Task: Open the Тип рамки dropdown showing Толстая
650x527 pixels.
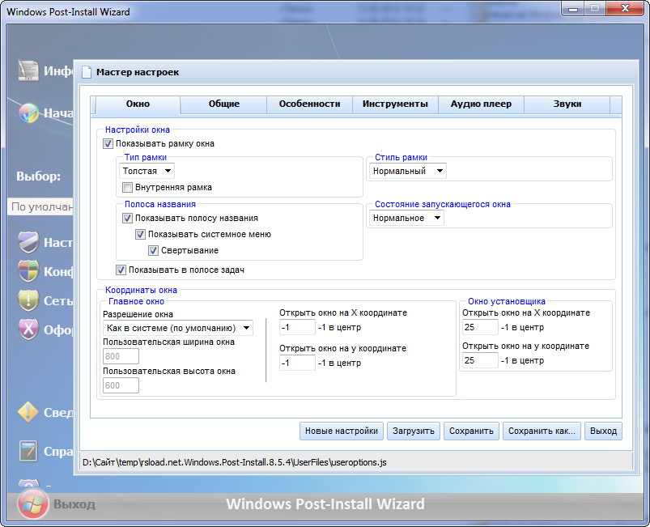Action: tap(146, 171)
